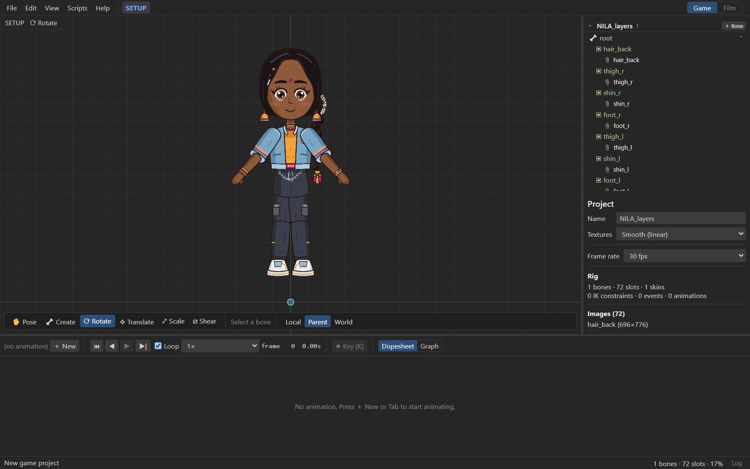
Task: Open the root bone options chevron
Action: tap(741, 38)
